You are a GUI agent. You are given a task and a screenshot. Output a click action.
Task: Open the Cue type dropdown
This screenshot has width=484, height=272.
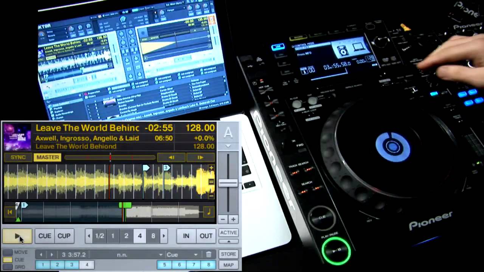pyautogui.click(x=182, y=255)
